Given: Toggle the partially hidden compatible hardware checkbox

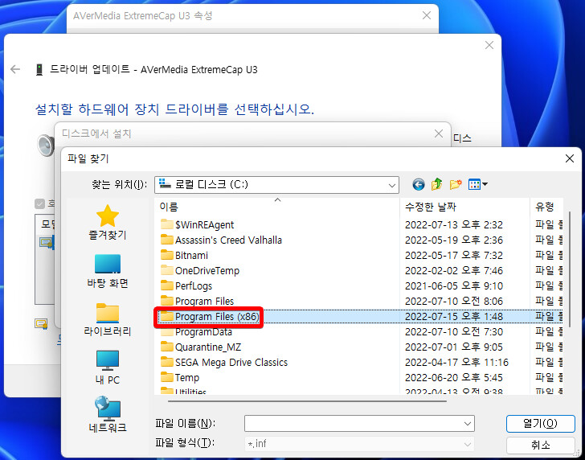Looking at the screenshot, I should pyautogui.click(x=40, y=204).
